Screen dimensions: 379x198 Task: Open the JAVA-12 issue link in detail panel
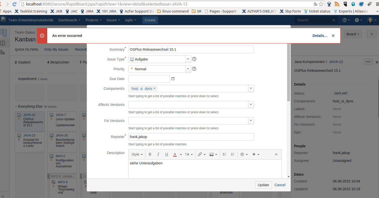point(336,62)
